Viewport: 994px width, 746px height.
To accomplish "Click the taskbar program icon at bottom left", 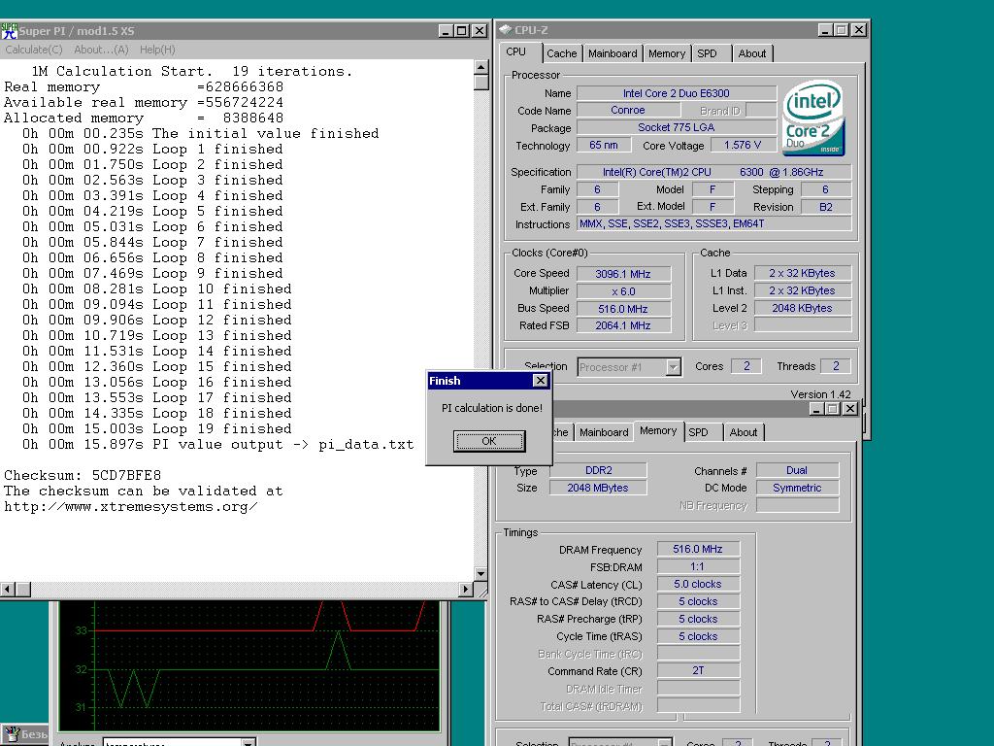I will (x=11, y=734).
